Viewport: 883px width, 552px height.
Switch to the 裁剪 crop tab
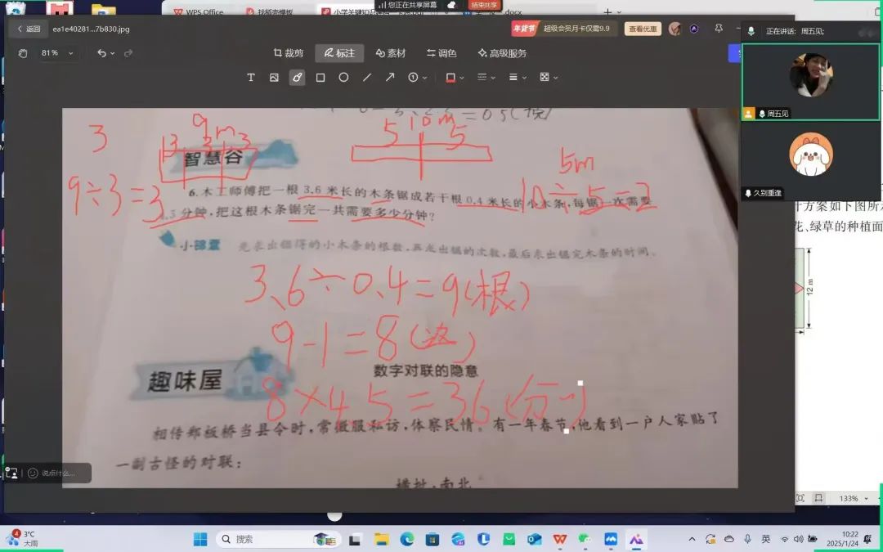289,53
